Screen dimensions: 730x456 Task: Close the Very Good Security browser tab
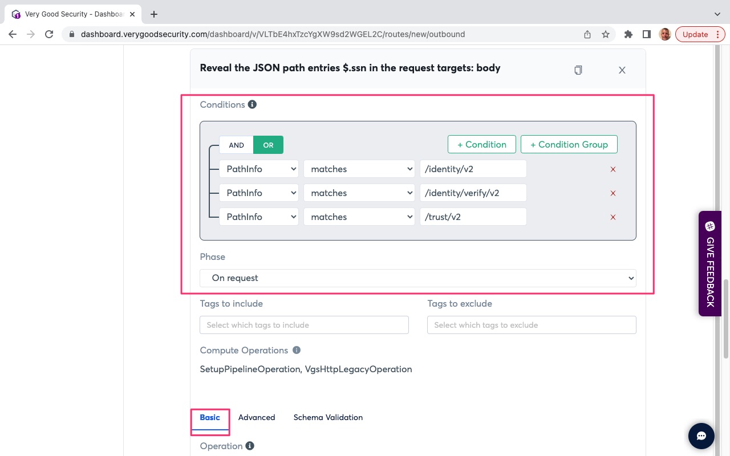(133, 14)
